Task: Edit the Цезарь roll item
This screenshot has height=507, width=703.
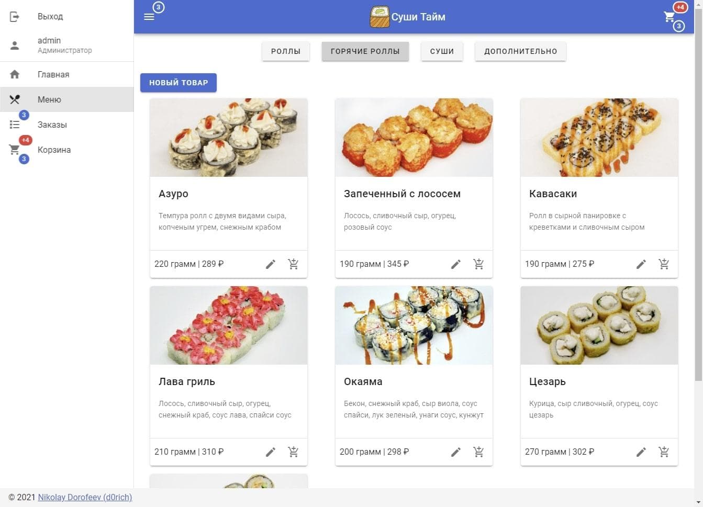Action: pyautogui.click(x=641, y=452)
